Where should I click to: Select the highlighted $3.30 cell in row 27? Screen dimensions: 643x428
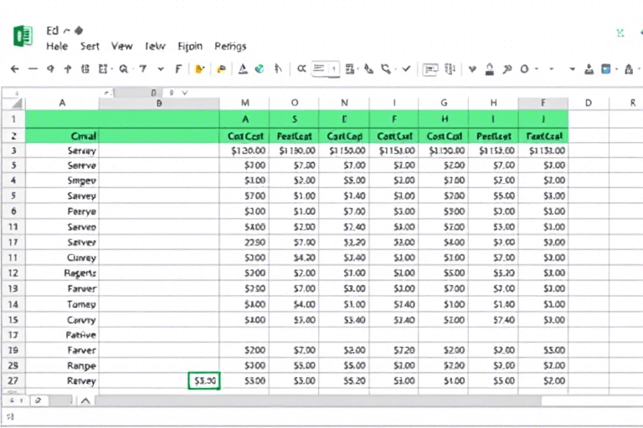(204, 381)
